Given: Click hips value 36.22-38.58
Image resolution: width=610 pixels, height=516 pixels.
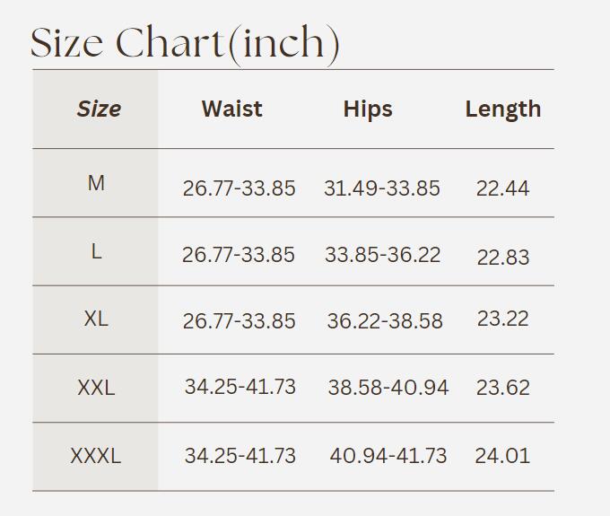Looking at the screenshot, I should pyautogui.click(x=385, y=320).
